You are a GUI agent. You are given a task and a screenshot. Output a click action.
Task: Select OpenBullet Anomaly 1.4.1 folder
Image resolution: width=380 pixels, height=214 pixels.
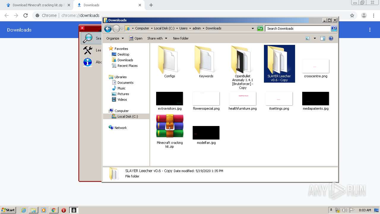tap(243, 67)
